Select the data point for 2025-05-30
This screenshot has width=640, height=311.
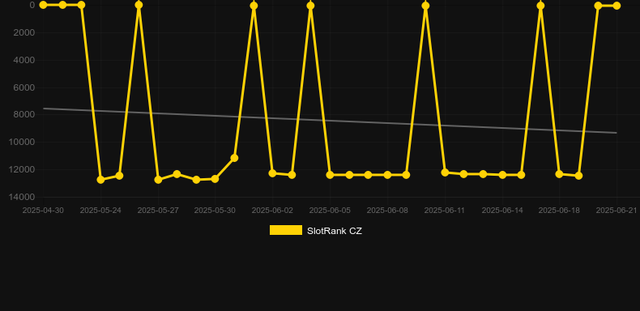click(215, 179)
